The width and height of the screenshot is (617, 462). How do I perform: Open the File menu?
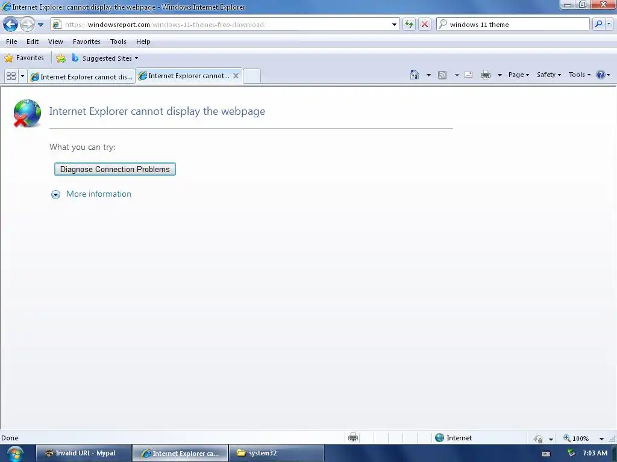(11, 42)
